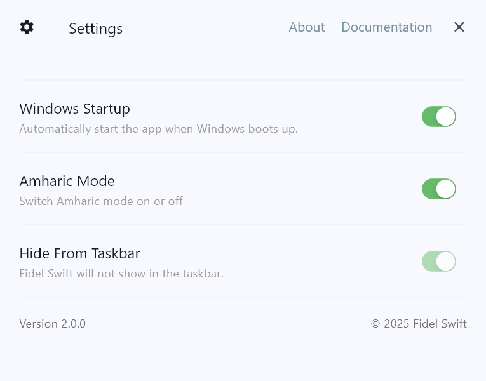Click the © 2025 Fidel Swift text
The image size is (486, 381).
419,324
